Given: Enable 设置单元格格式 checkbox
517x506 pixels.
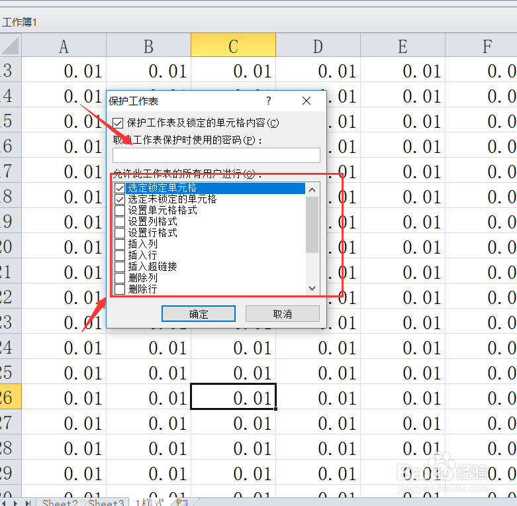Looking at the screenshot, I should (120, 211).
